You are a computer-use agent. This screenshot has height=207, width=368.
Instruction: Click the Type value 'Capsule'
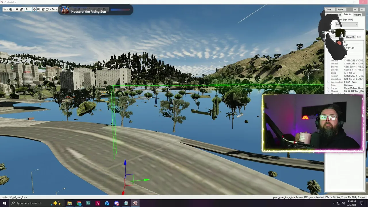(348, 85)
